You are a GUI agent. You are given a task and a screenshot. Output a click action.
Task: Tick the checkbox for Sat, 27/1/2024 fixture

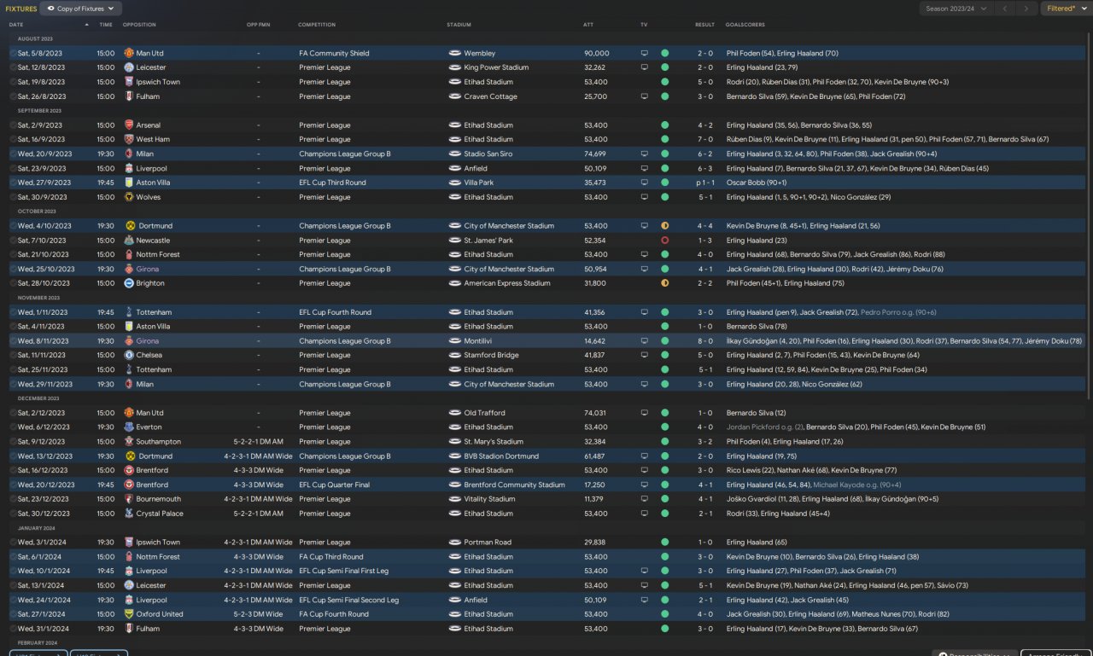click(13, 614)
